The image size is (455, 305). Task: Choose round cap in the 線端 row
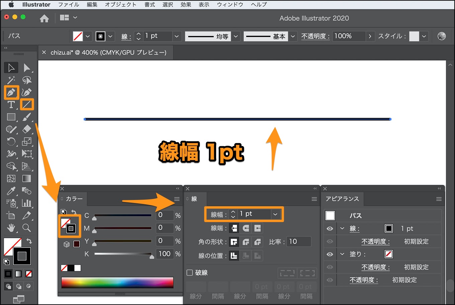point(246,228)
